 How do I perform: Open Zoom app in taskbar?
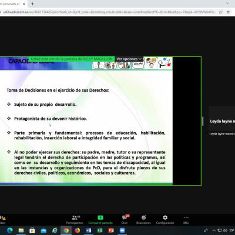[x=122, y=230]
